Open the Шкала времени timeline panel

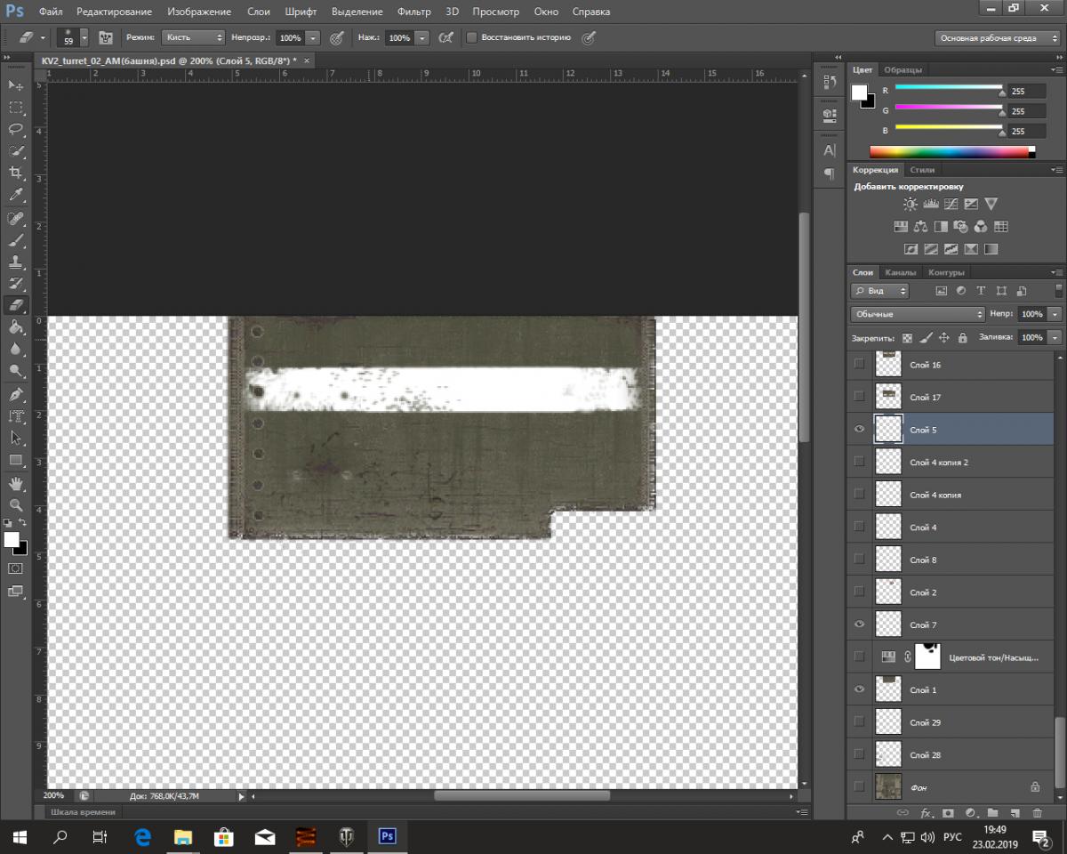point(83,811)
